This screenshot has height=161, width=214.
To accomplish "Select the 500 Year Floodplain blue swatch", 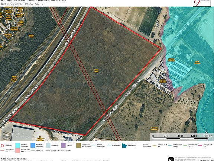I will pos(33,145).
